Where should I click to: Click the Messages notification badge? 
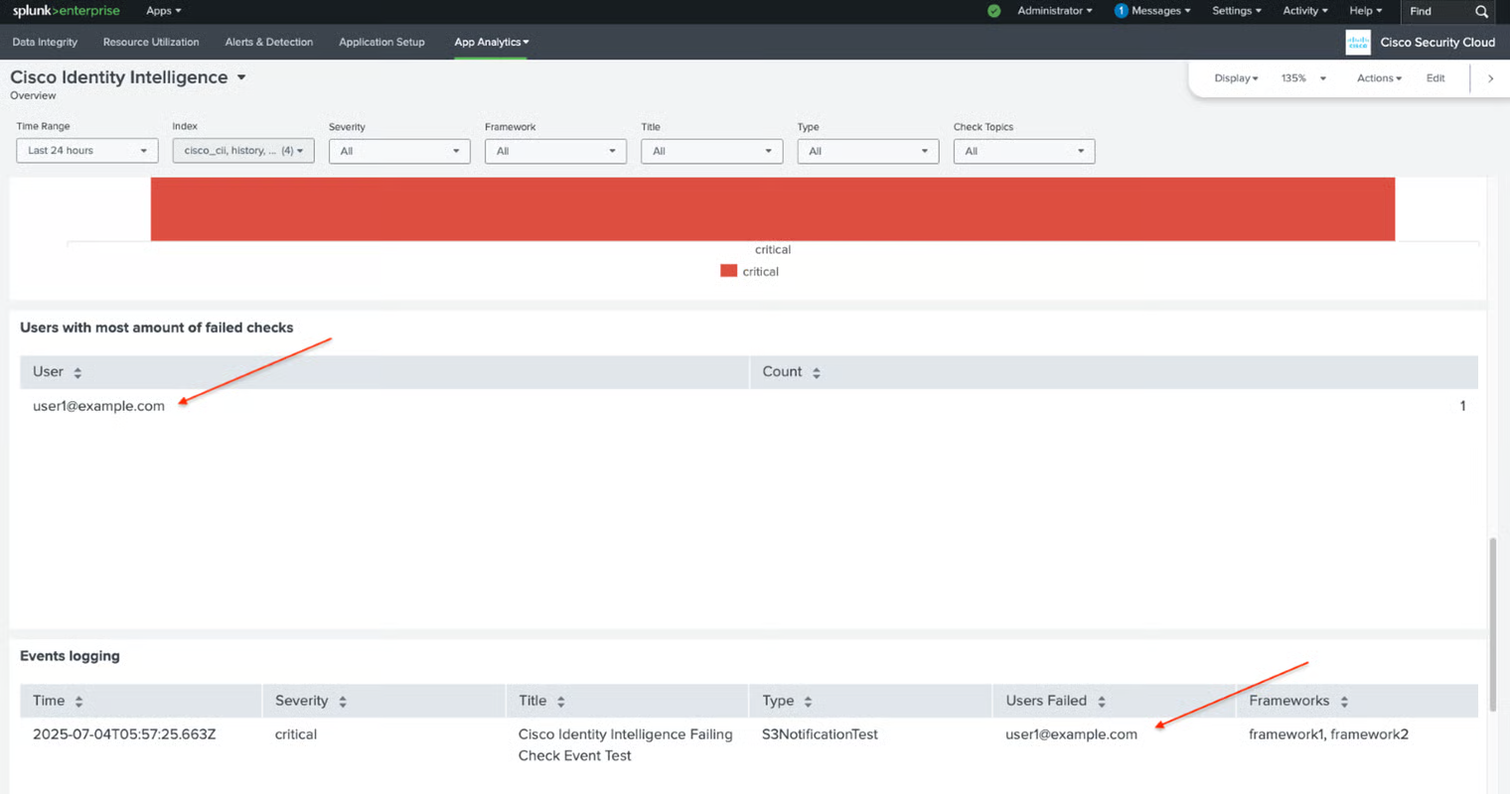point(1121,11)
